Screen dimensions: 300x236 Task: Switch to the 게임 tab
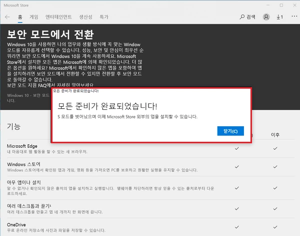[34, 17]
